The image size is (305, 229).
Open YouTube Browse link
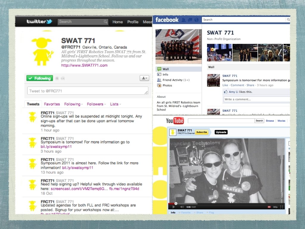(270, 121)
